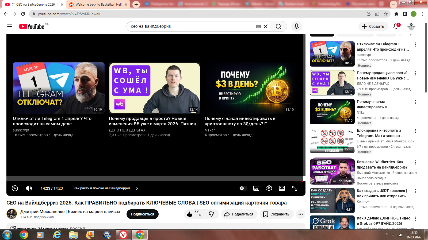
Task: Run the search with magnifier button
Action: [x=278, y=26]
